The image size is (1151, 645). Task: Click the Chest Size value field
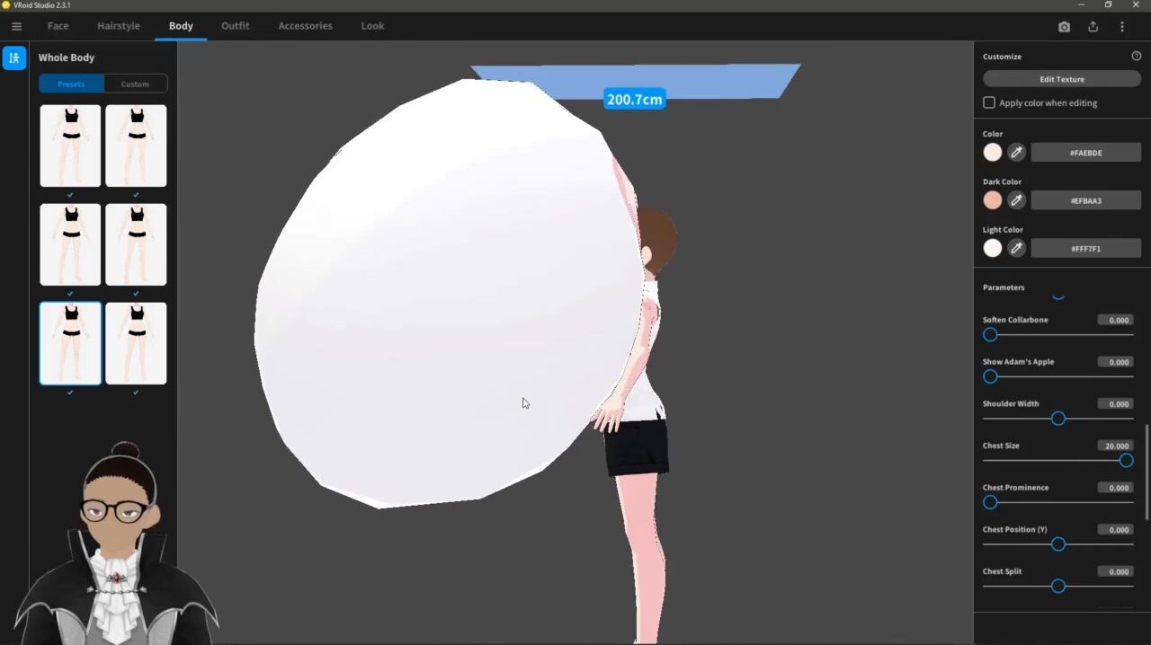(1116, 446)
